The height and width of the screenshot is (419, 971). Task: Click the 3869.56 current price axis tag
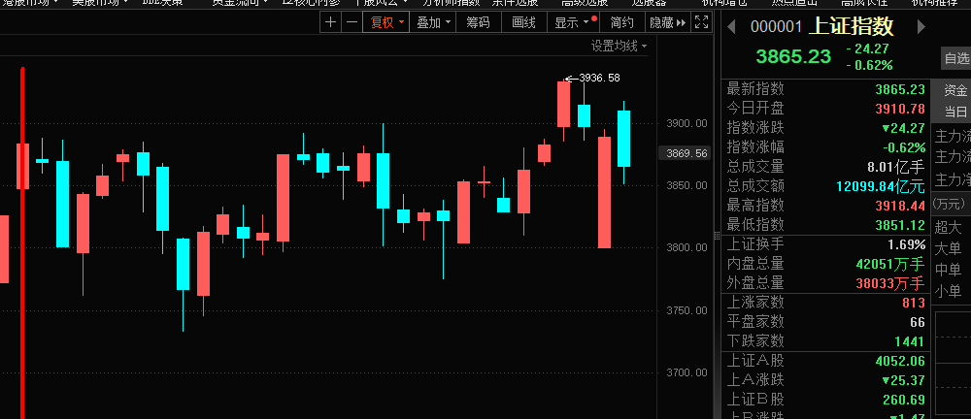(x=684, y=153)
